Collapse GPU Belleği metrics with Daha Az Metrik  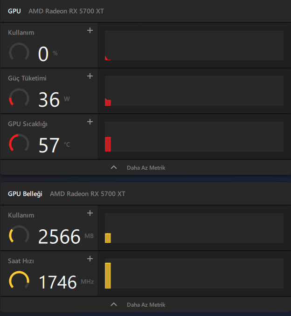click(145, 305)
